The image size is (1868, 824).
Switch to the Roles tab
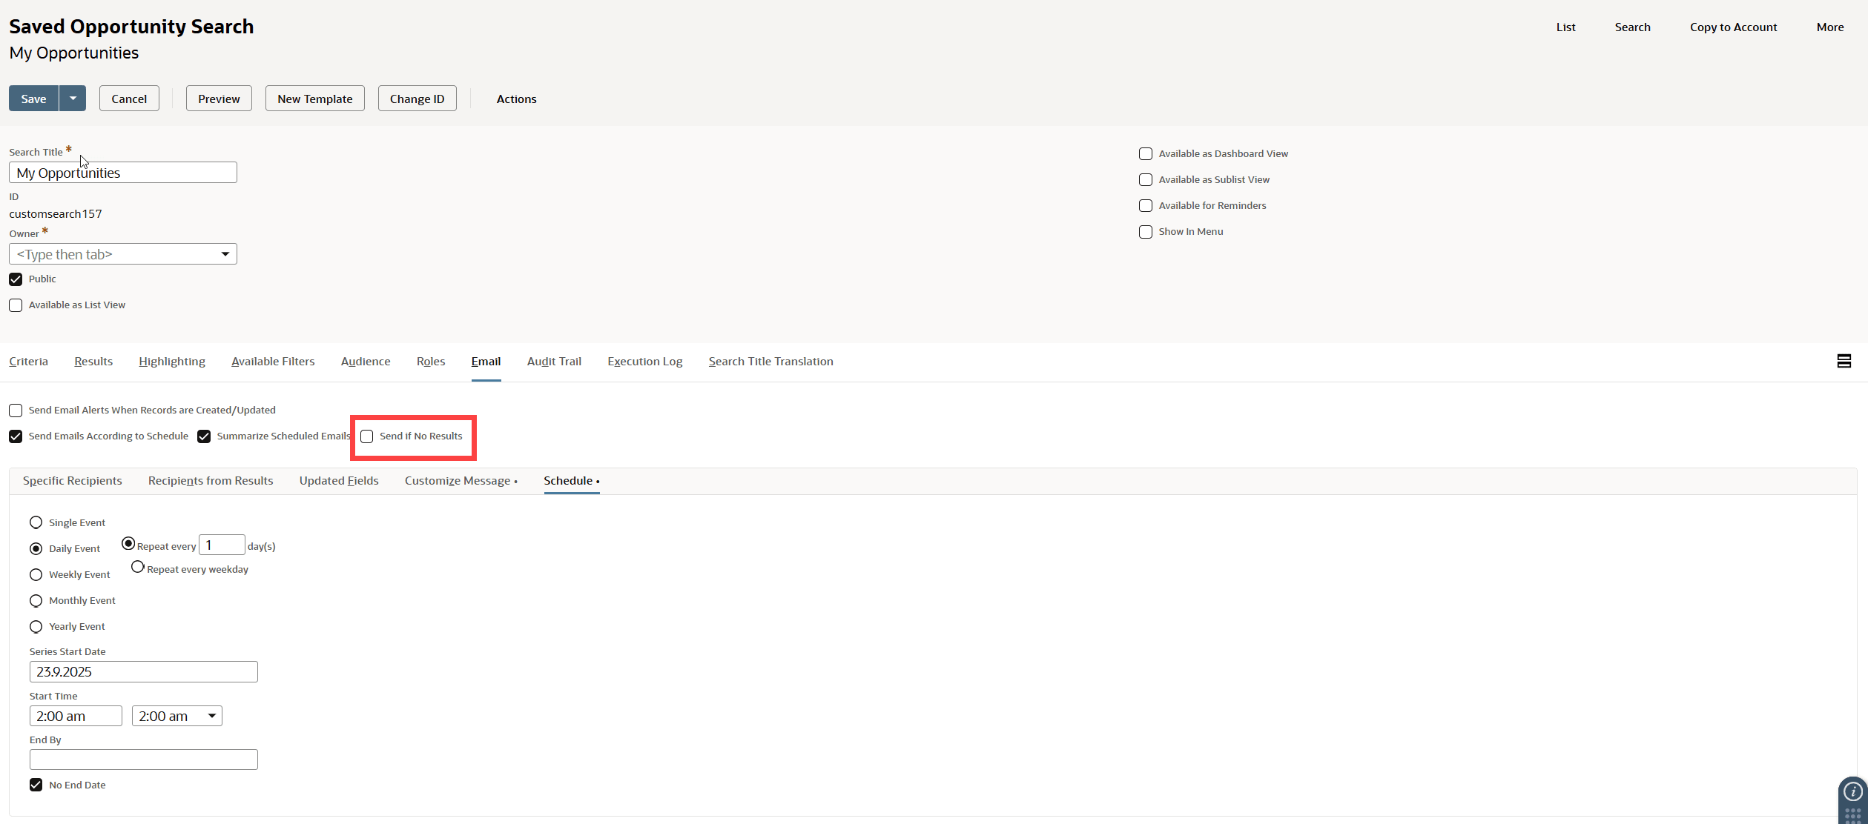click(x=431, y=362)
